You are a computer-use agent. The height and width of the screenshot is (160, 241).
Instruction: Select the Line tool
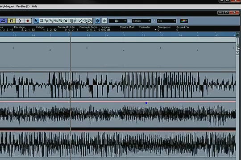point(80,21)
